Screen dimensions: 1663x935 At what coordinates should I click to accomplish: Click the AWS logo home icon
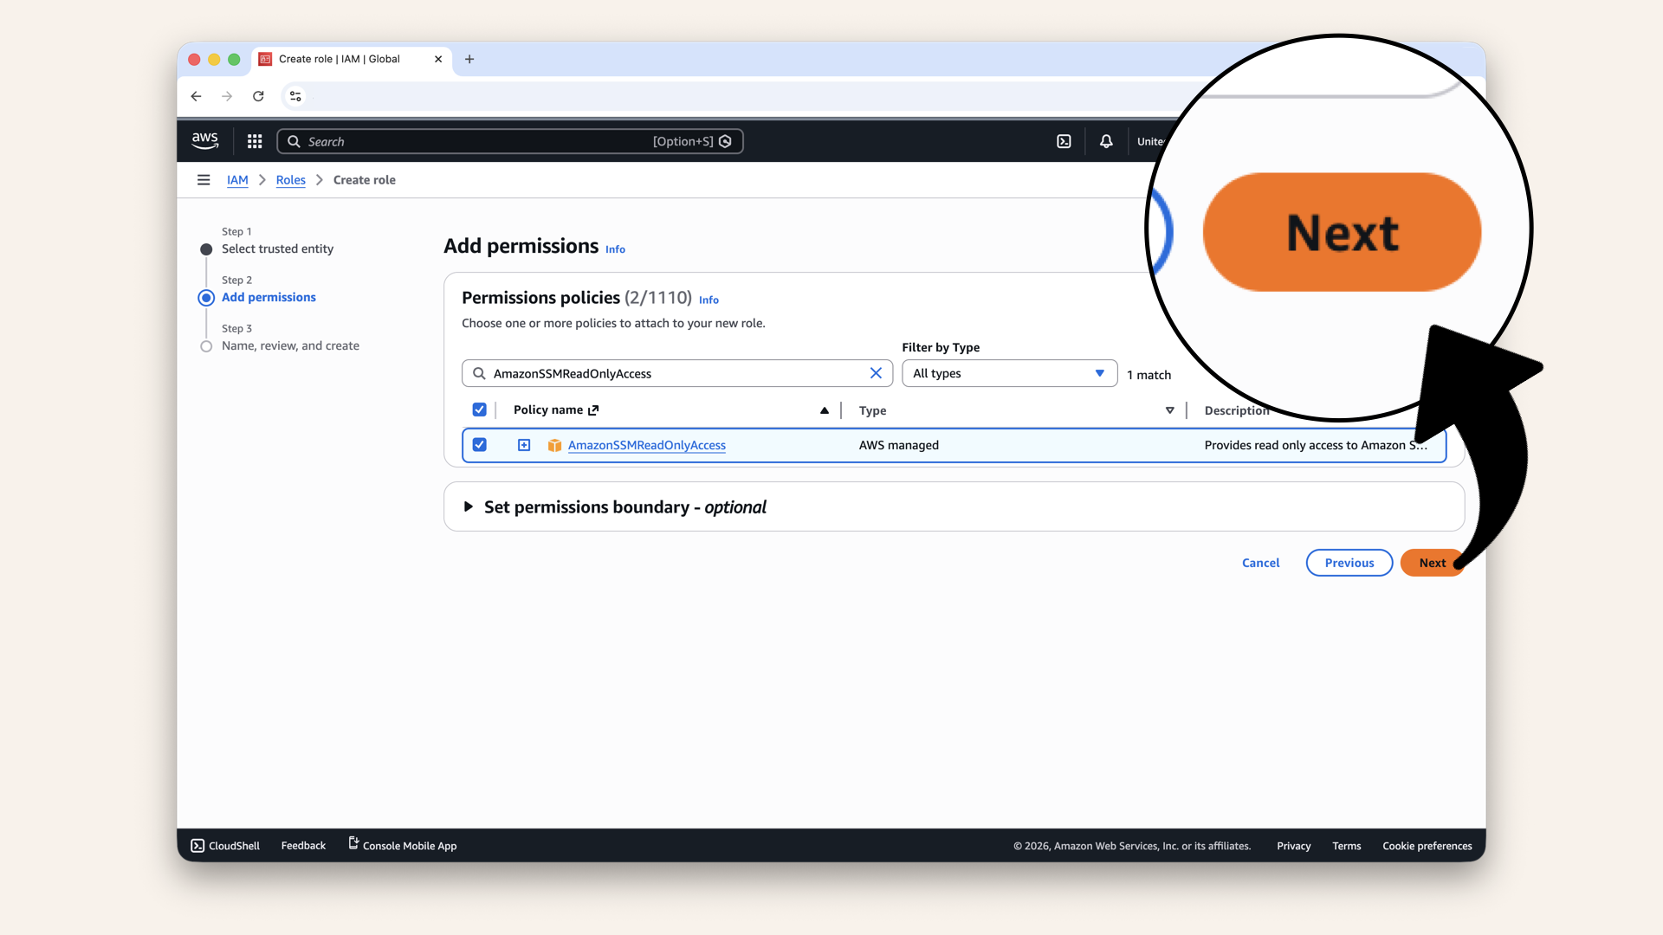pos(205,140)
